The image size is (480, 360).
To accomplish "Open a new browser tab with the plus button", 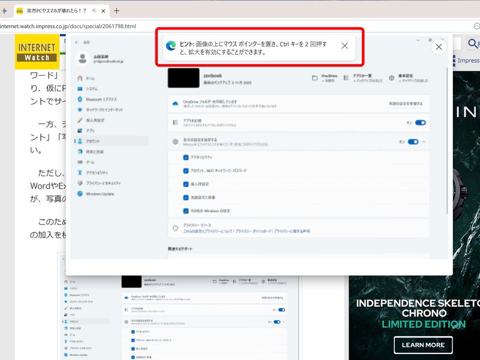I will 116,11.
